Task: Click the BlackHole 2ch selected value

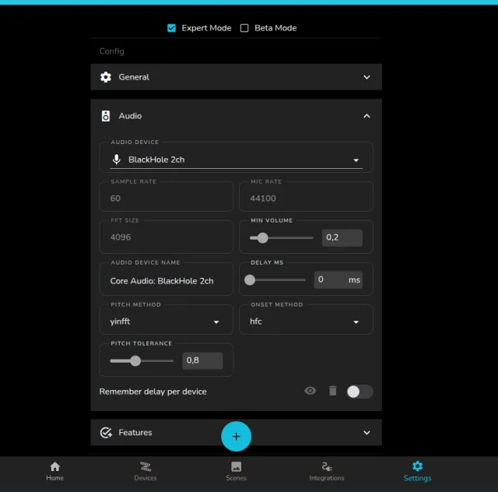Action: [156, 160]
